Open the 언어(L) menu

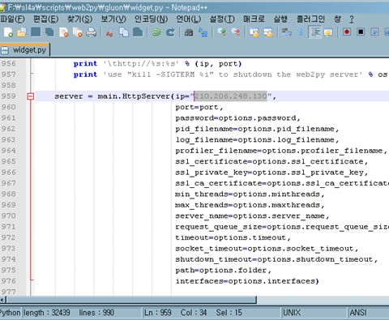(x=189, y=19)
